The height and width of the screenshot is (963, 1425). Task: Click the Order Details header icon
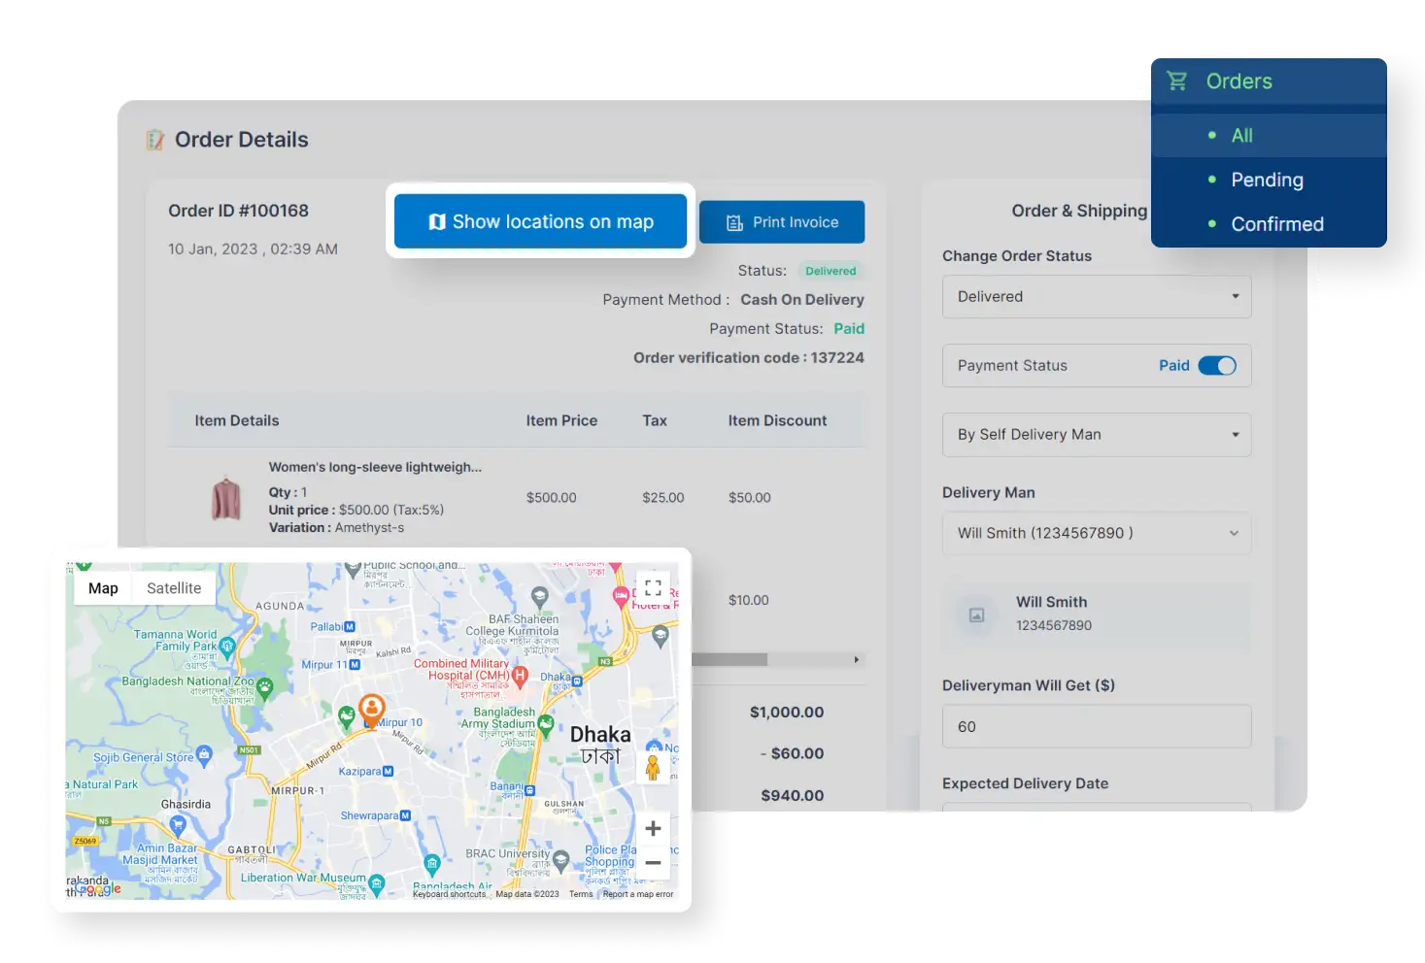click(154, 139)
